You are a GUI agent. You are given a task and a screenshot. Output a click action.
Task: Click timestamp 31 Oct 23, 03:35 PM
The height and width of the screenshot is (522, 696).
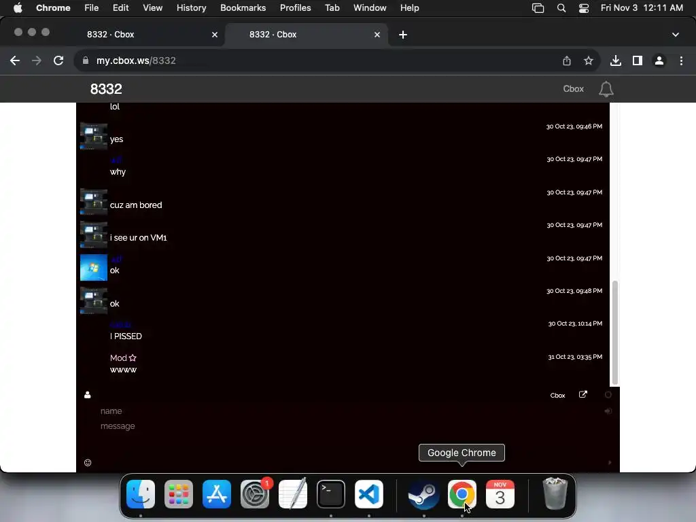[x=575, y=357]
